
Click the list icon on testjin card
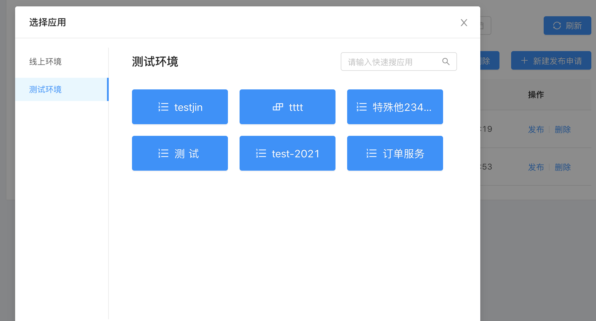click(163, 107)
